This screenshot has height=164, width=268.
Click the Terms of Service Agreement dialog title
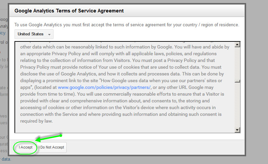click(x=69, y=11)
